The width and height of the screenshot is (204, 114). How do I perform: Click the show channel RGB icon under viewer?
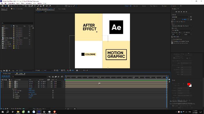pyautogui.click(x=68, y=70)
